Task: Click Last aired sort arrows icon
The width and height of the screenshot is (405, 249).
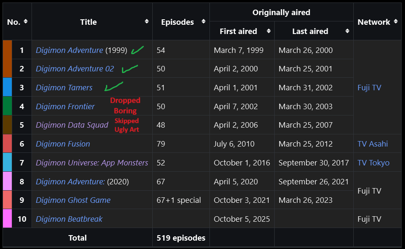Action: pyautogui.click(x=347, y=31)
